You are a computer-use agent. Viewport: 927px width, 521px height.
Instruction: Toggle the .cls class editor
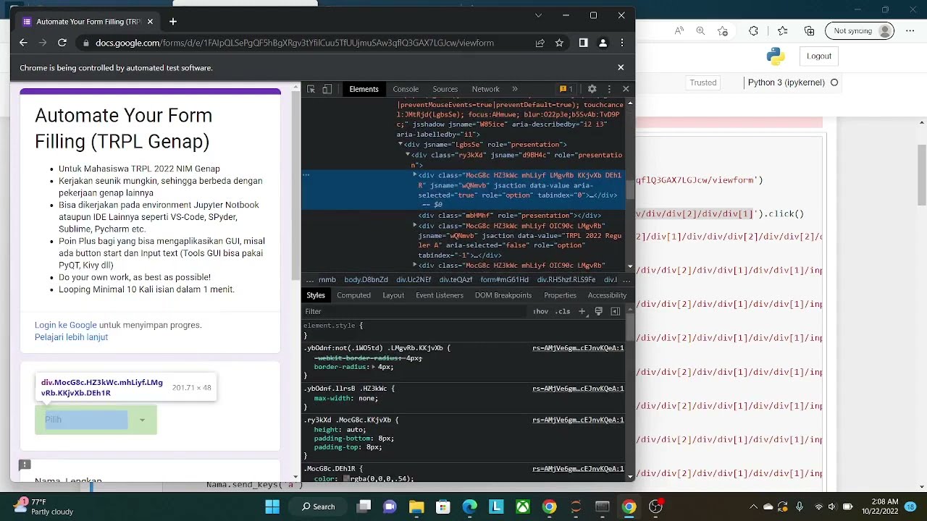point(563,311)
